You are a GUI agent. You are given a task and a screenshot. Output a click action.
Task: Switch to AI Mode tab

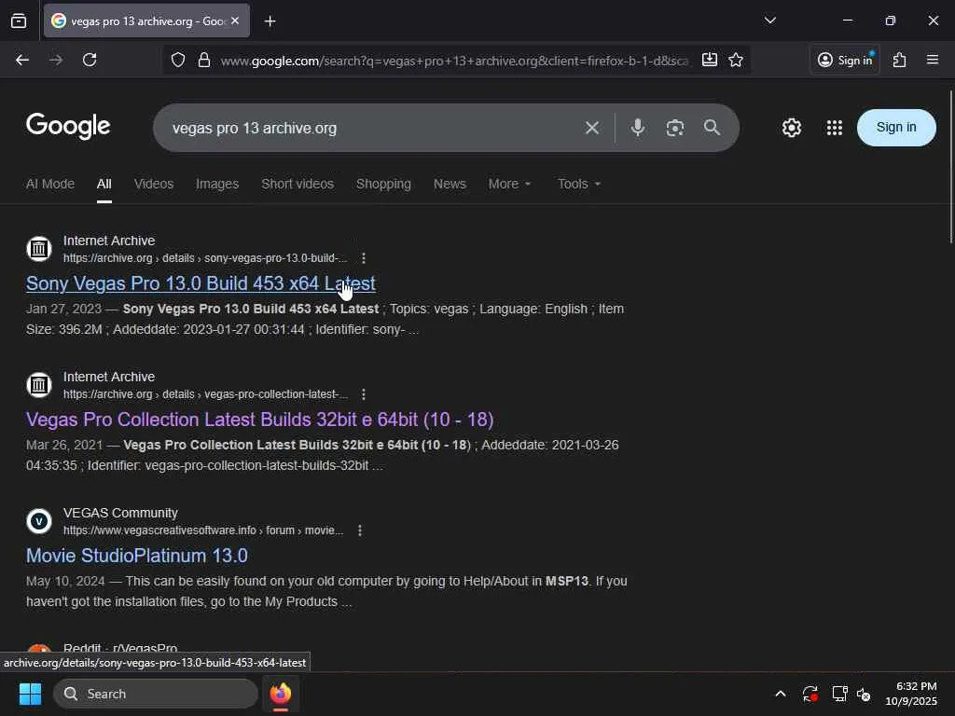(x=50, y=184)
